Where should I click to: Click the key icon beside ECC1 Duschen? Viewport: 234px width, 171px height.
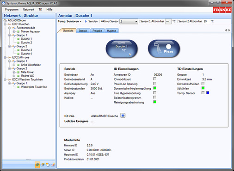[x=10, y=24]
